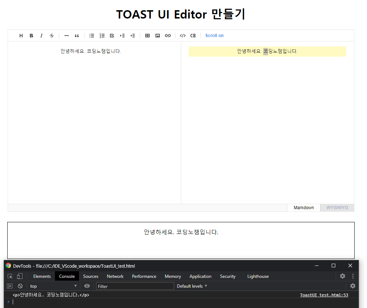Insert a blockquote
The width and height of the screenshot is (367, 308).
pos(77,36)
